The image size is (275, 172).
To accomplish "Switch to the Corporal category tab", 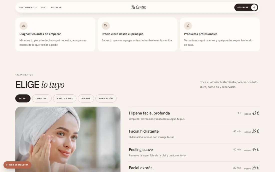I will pyautogui.click(x=42, y=98).
